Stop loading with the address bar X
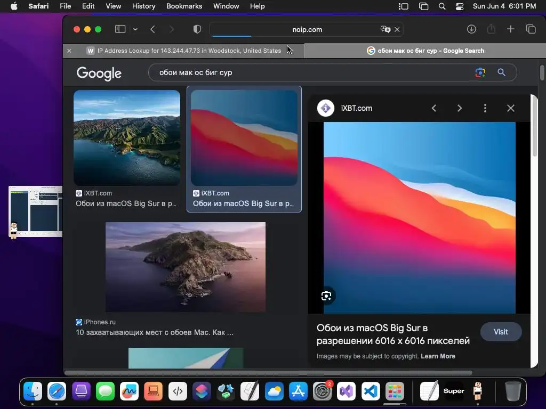The width and height of the screenshot is (546, 409). point(397,30)
